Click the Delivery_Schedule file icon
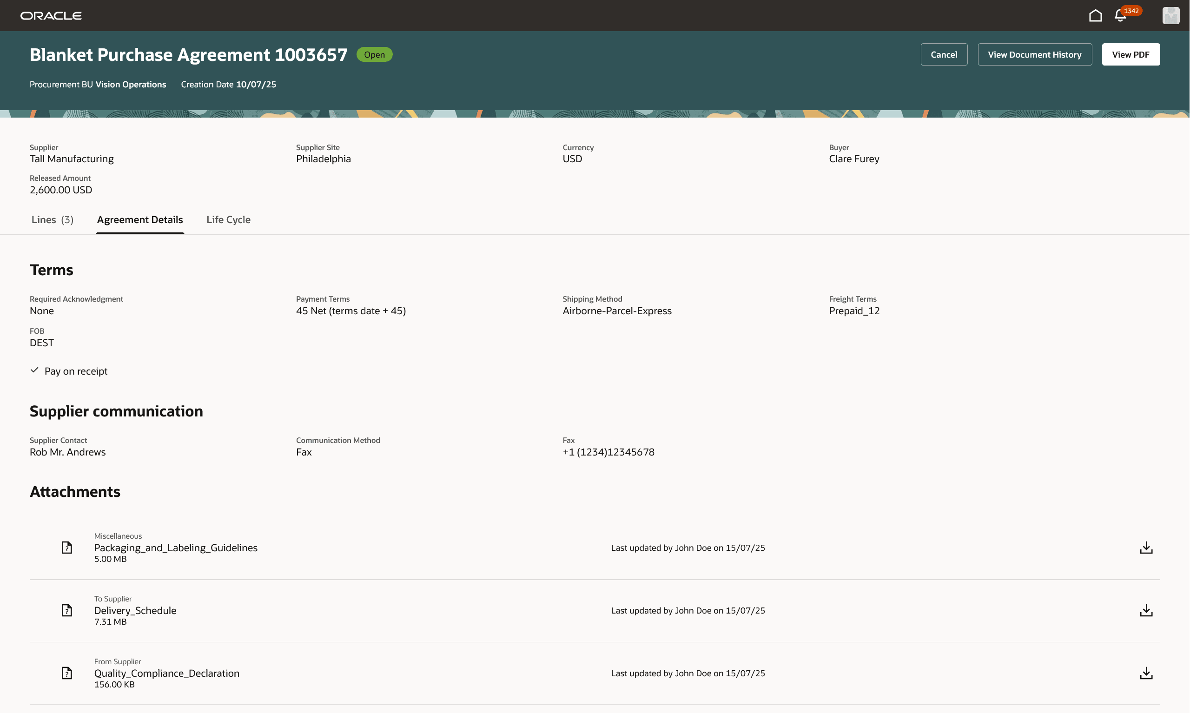This screenshot has height=713, width=1190. 67,611
